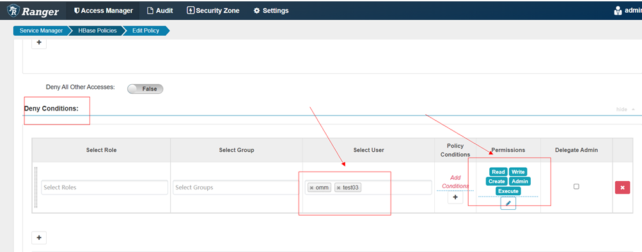Image resolution: width=642 pixels, height=252 pixels.
Task: Click the Ranger logo icon
Action: click(x=13, y=11)
